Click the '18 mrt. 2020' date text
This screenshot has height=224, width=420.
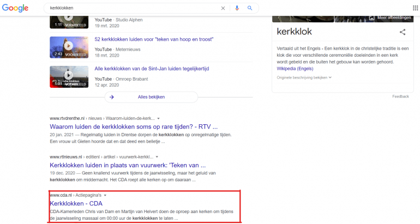click(x=106, y=56)
